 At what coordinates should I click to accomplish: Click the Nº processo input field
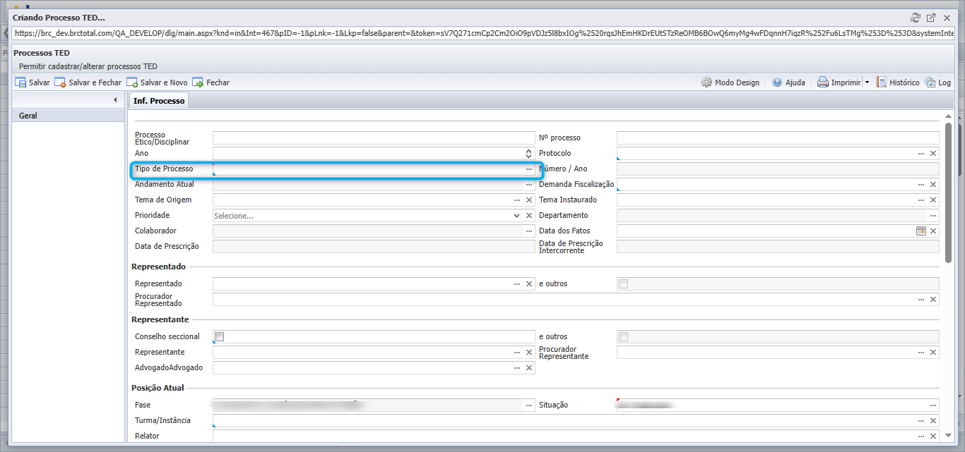[778, 138]
